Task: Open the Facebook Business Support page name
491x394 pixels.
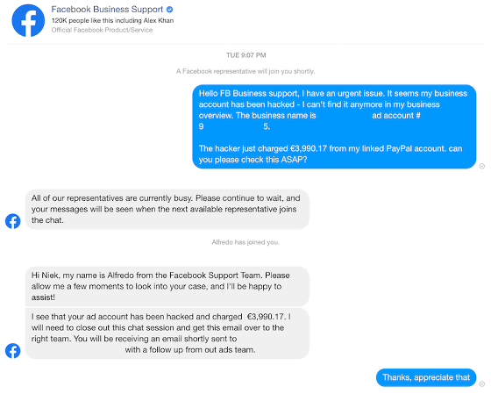Action: 107,10
